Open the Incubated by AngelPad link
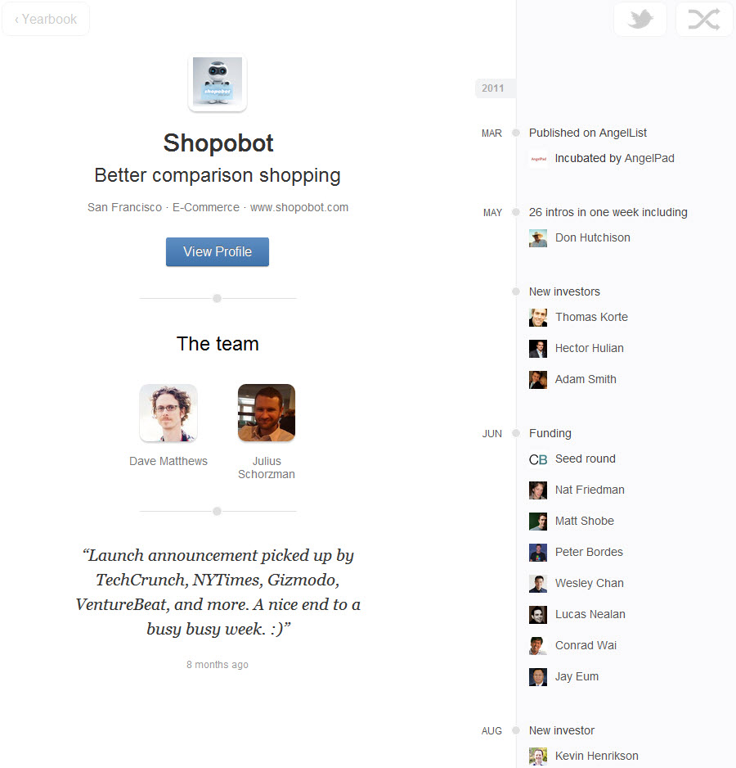 click(x=615, y=158)
